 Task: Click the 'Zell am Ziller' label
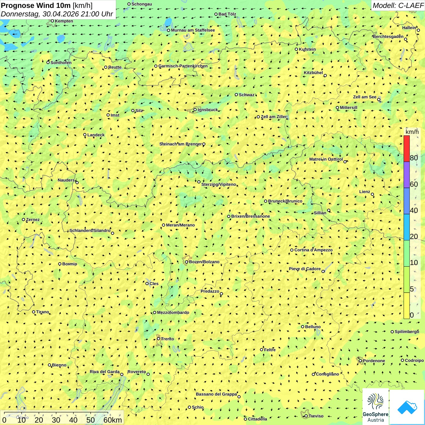[274, 117]
